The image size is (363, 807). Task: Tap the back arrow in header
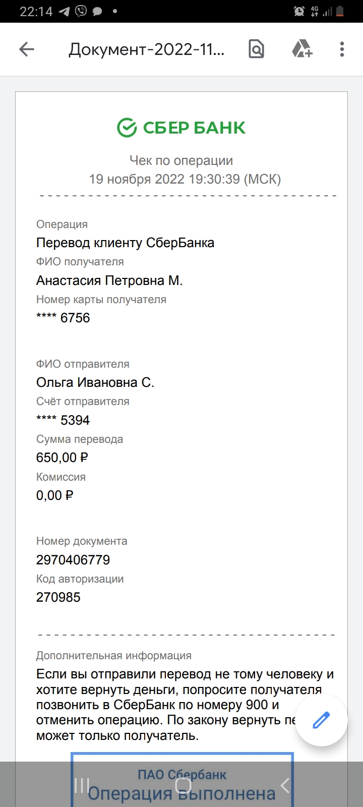[26, 49]
